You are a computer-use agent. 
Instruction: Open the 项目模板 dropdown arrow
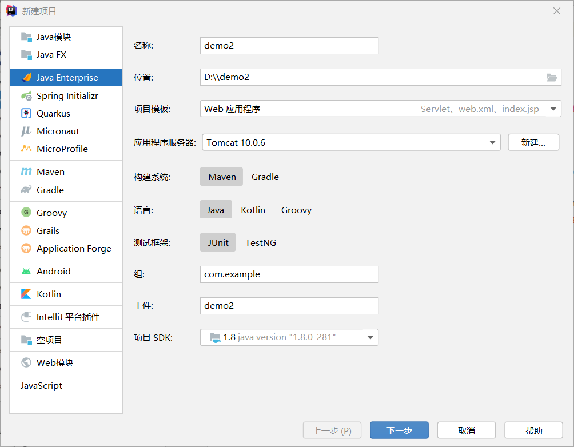(x=553, y=109)
